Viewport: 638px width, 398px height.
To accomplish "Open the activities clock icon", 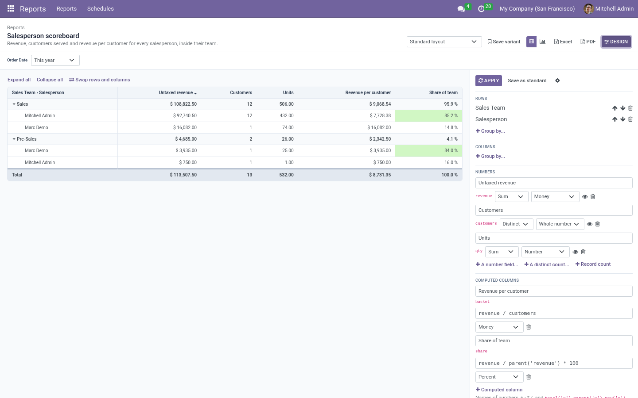I will click(481, 9).
